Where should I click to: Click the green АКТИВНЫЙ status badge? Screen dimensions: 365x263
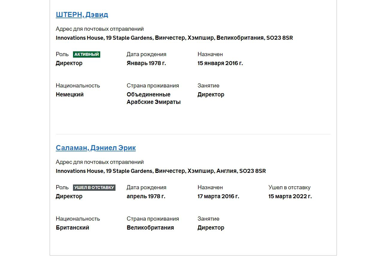86,54
